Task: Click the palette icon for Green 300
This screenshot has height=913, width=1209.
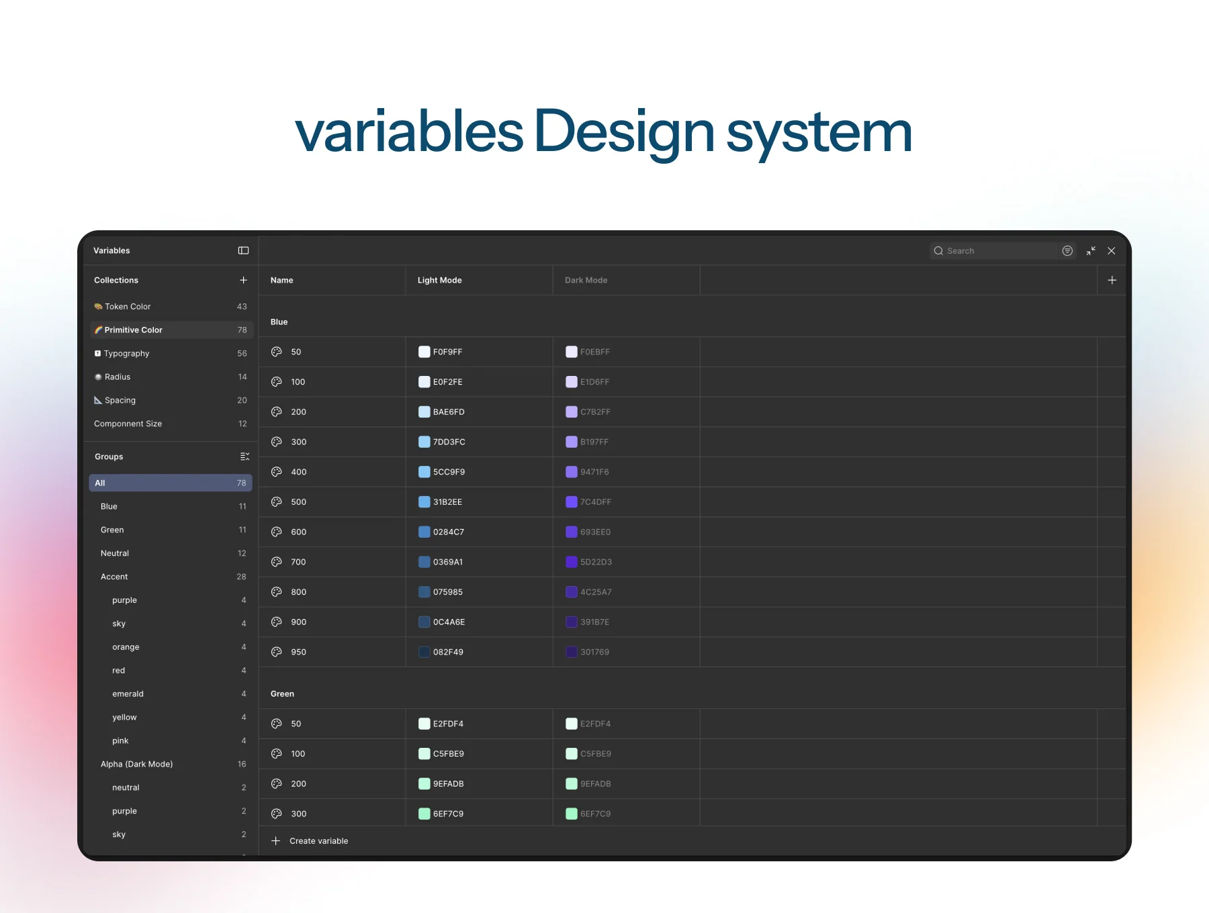Action: [276, 814]
